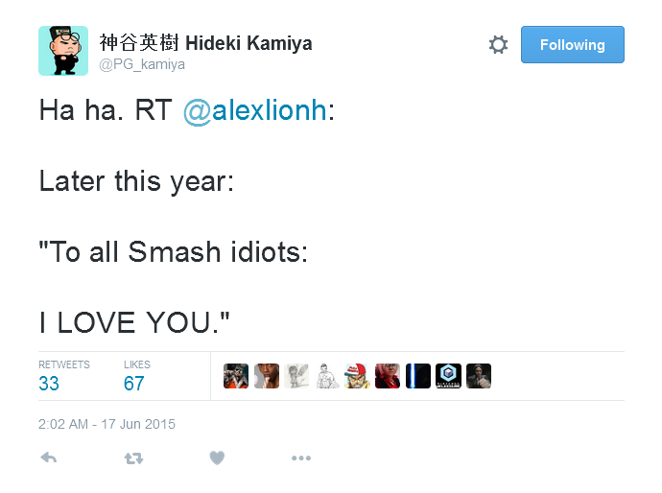Click the tweet timestamp 2:02 AM - 17 Jun 2015
Image resolution: width=662 pixels, height=493 pixels.
[x=106, y=424]
